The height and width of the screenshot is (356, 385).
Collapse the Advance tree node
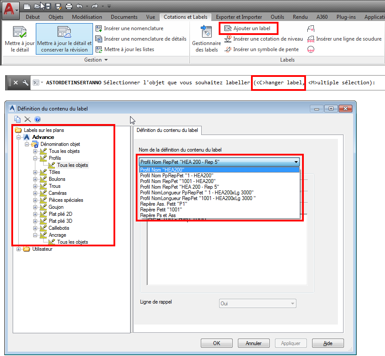pyautogui.click(x=19, y=137)
